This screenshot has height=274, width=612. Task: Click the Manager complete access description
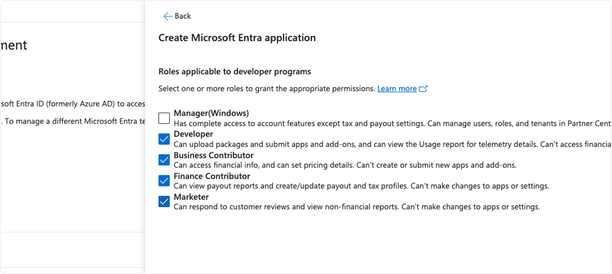pos(393,123)
